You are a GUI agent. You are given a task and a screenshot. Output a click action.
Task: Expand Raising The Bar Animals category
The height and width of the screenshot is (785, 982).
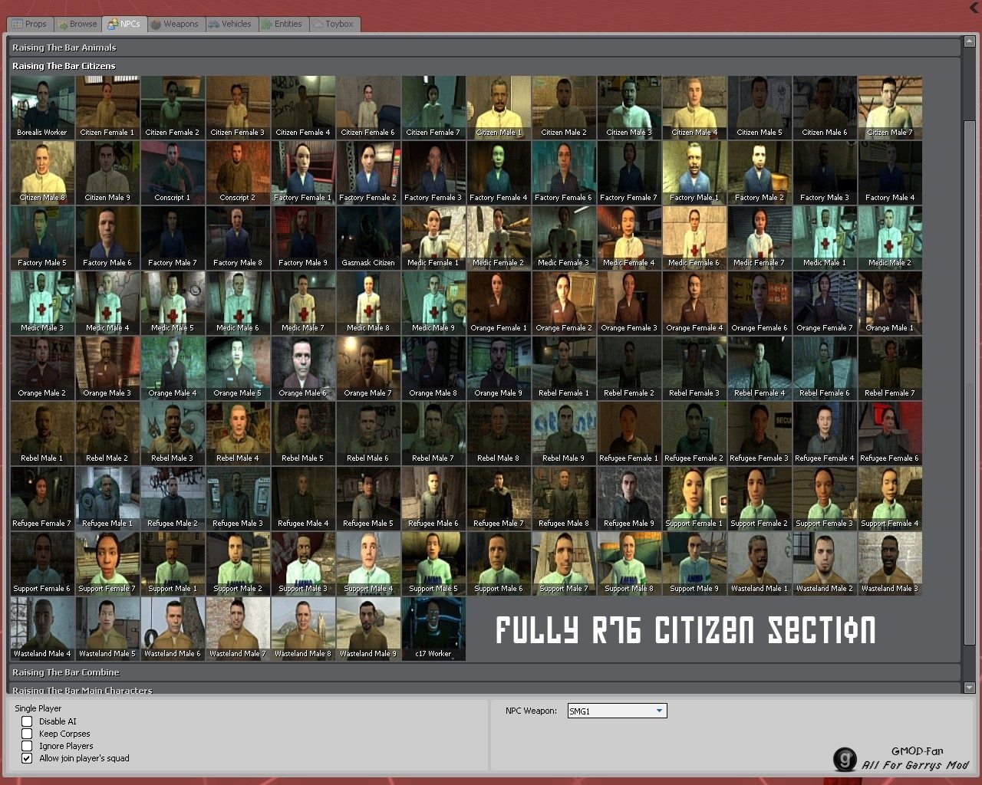click(485, 48)
